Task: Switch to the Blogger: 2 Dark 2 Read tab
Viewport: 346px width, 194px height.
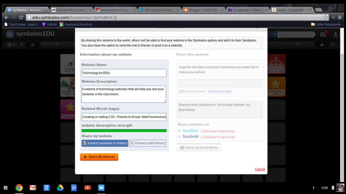Action: (x=203, y=10)
